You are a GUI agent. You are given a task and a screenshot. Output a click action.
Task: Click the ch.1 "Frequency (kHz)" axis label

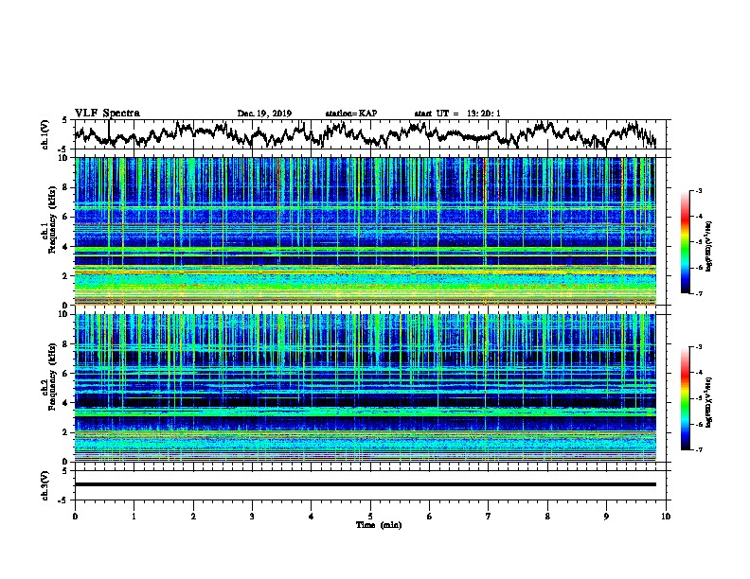(53, 219)
